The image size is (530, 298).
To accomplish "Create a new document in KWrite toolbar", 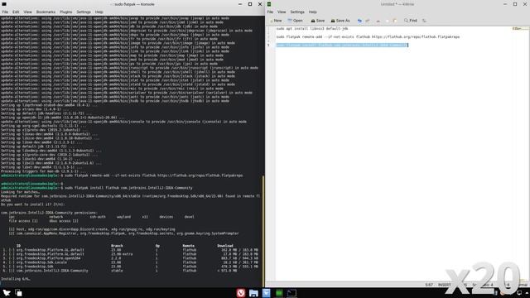I will [276, 21].
